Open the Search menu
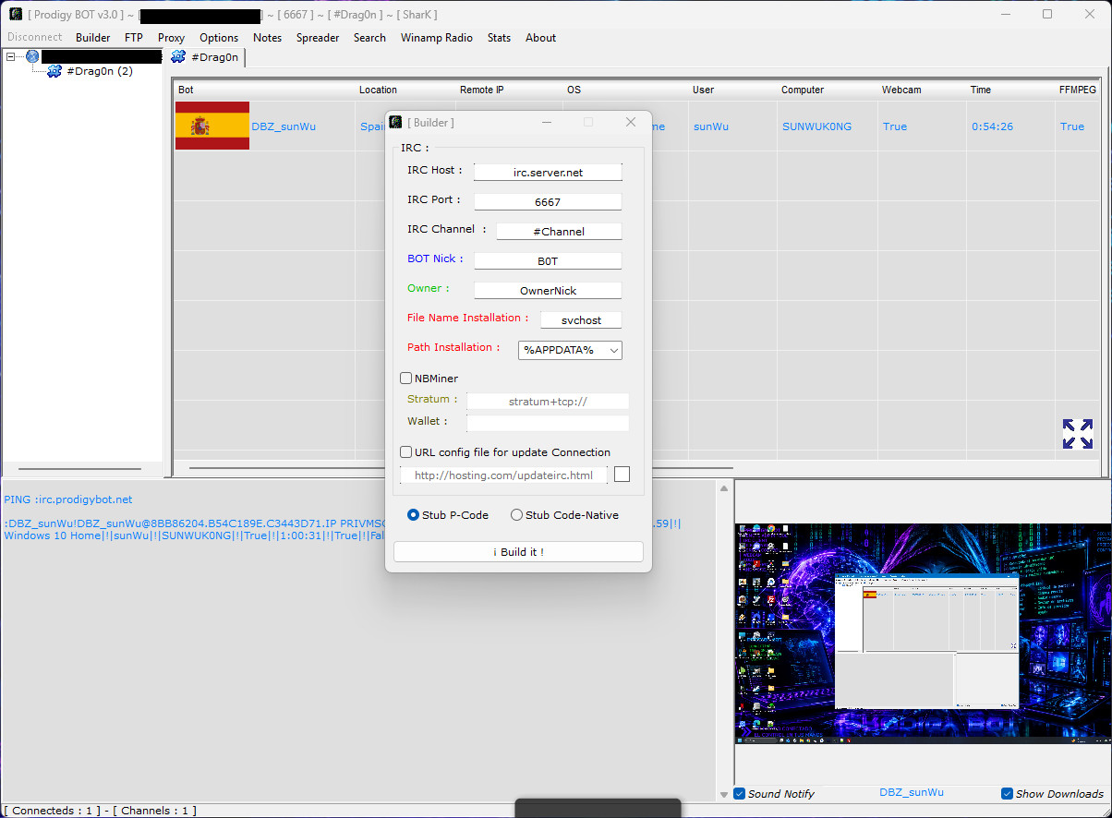Screen dimensions: 1112x818 point(369,38)
